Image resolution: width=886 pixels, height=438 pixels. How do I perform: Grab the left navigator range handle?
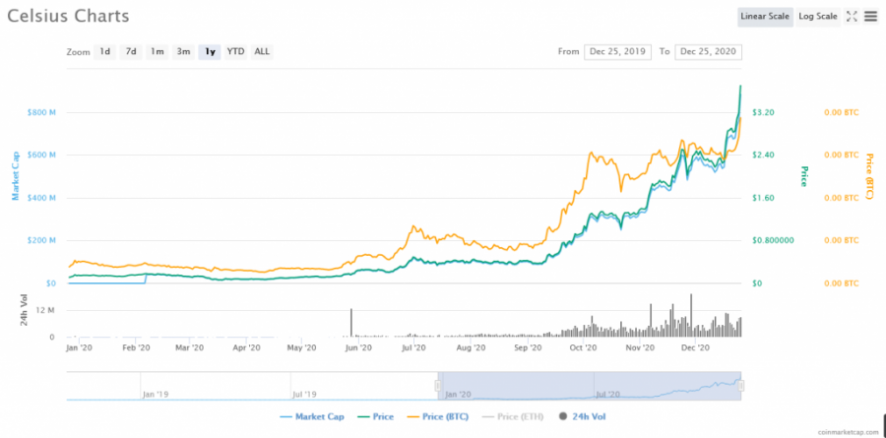[437, 386]
